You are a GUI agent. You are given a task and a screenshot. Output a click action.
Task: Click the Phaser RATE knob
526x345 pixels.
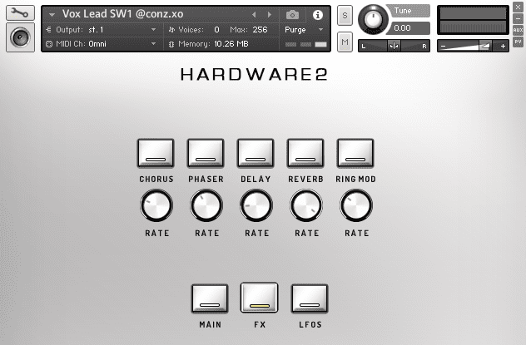tap(206, 205)
